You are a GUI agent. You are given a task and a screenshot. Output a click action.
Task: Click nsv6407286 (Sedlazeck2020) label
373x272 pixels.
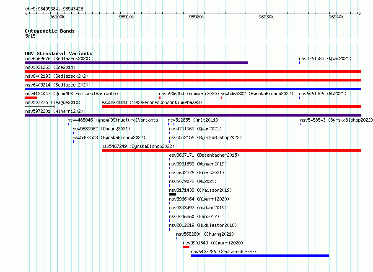click(223, 252)
